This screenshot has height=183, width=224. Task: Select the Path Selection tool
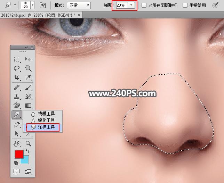[x=17, y=134]
